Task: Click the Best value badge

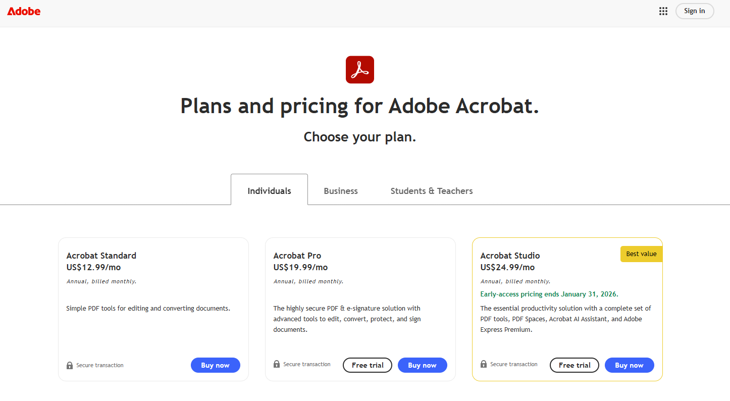Action: coord(641,254)
